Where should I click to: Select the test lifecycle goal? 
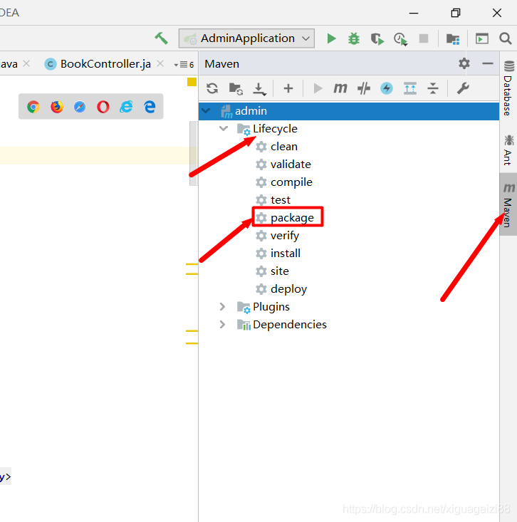tap(273, 200)
